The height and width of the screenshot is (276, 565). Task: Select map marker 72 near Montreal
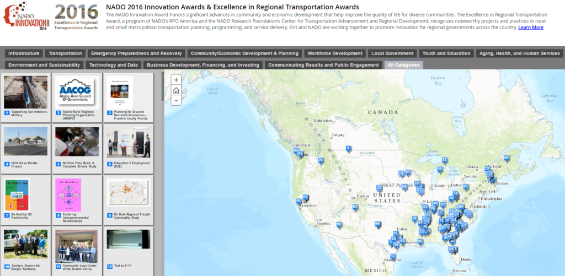point(487,169)
